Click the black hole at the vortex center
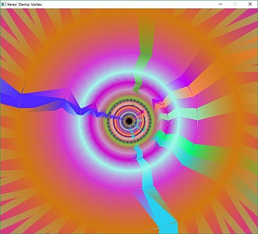Screen dimensions: 258x234 (x=129, y=121)
